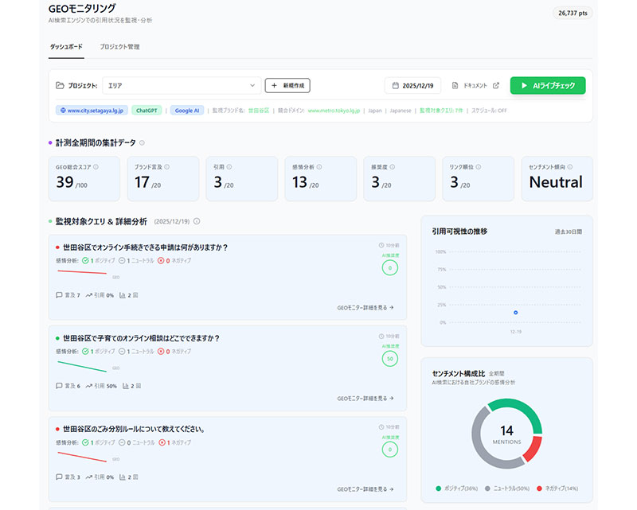Click the www.city.setagaya.lg.jp site badge

(90, 111)
